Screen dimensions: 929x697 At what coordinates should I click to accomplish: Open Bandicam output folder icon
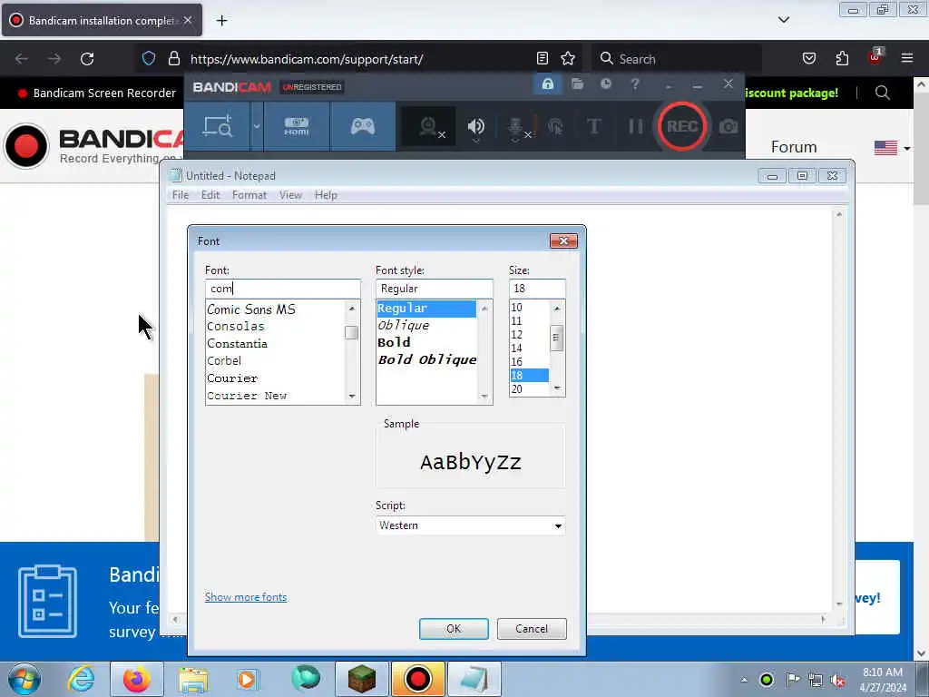click(577, 84)
